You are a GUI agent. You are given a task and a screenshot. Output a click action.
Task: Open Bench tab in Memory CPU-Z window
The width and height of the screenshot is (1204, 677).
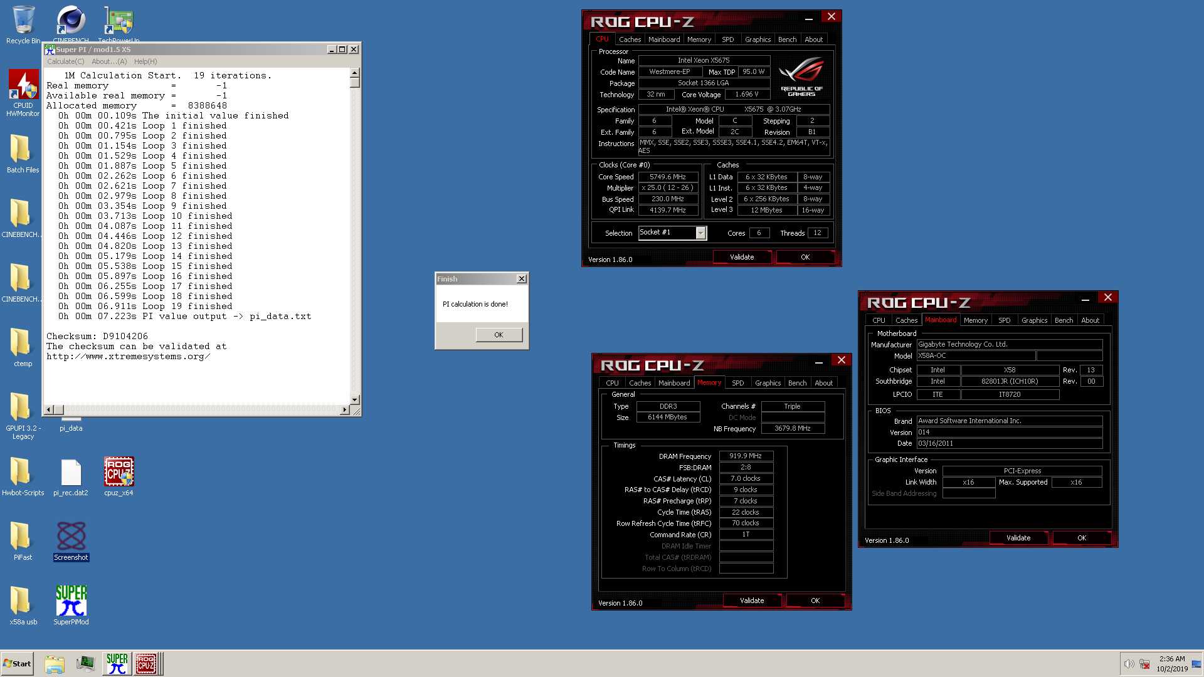coord(797,383)
